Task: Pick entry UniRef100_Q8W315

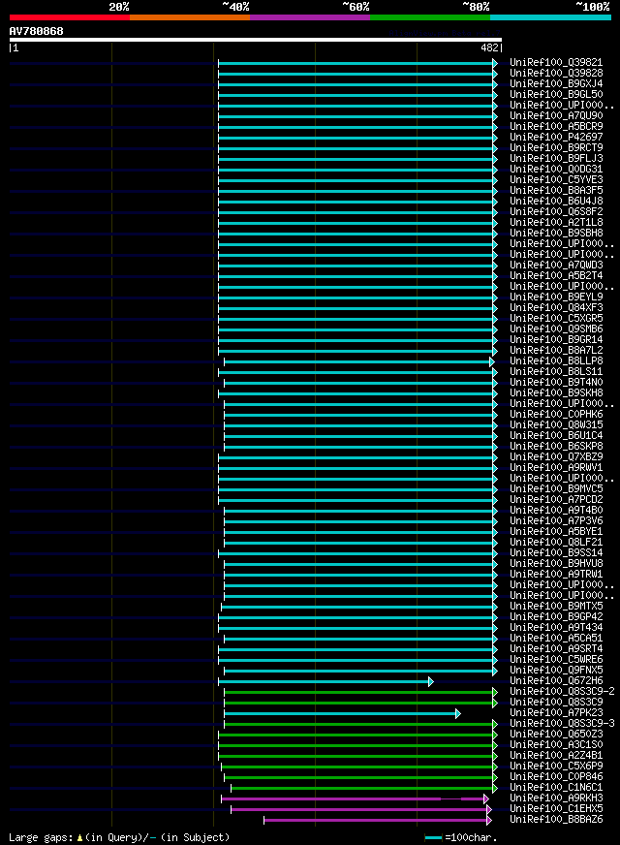Action: pos(556,424)
